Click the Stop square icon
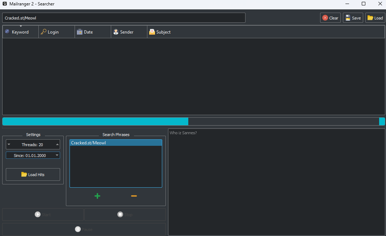 (x=120, y=214)
